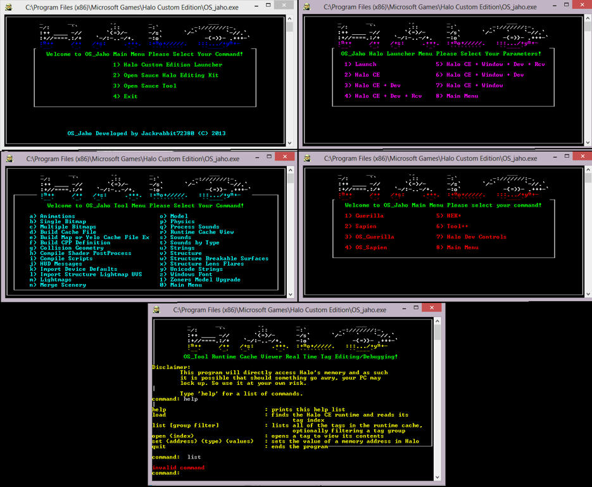Select '1) Halo Custom Edition Launcher' option
Viewport: 592px width, 487px height.
pos(168,65)
